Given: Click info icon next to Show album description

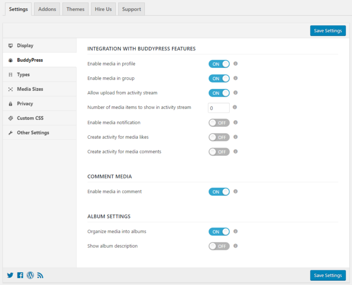Looking at the screenshot, I should click(x=235, y=246).
